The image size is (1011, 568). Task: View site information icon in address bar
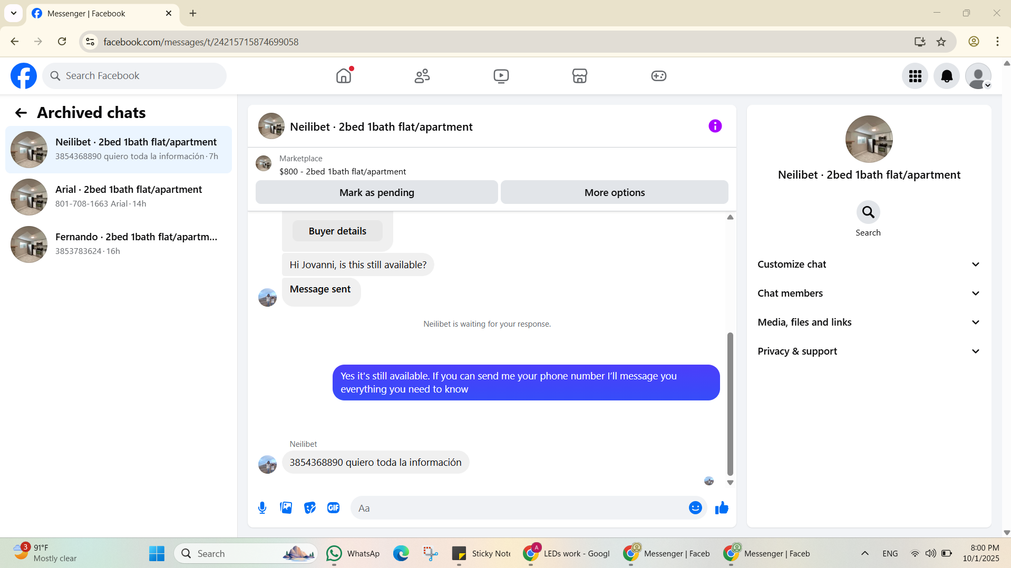coord(91,42)
